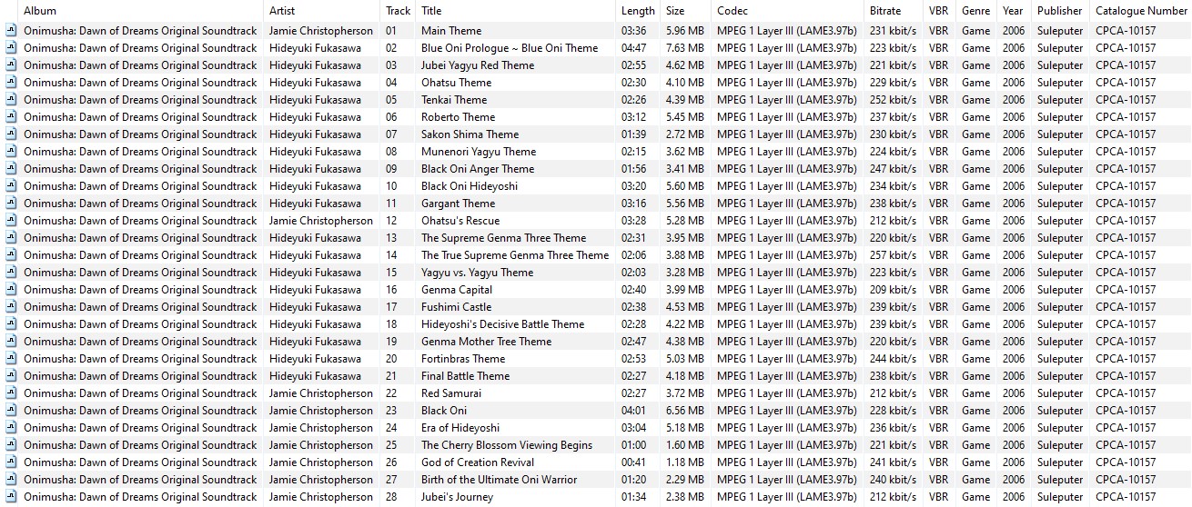
Task: Select the title 'God of Creation Revival'
Action: pyautogui.click(x=478, y=462)
